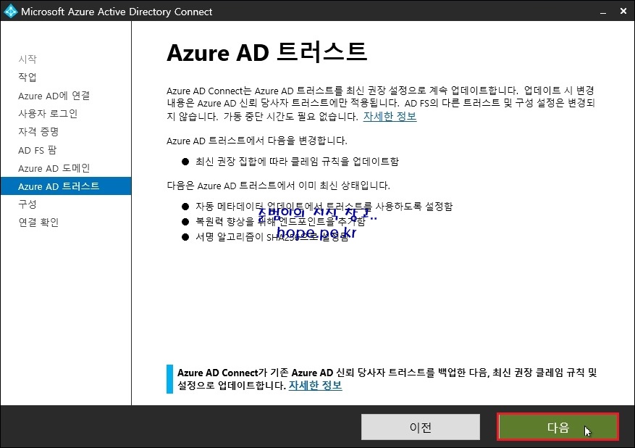Minimize the Azure AD Connect window
This screenshot has height=448, width=635.
[x=603, y=12]
